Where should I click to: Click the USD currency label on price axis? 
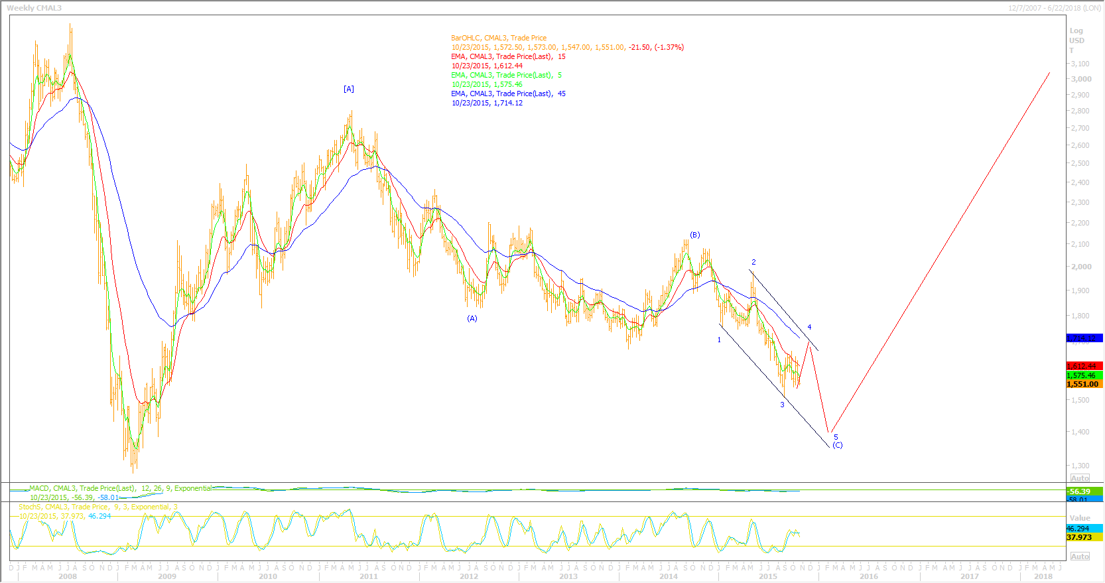[1076, 40]
